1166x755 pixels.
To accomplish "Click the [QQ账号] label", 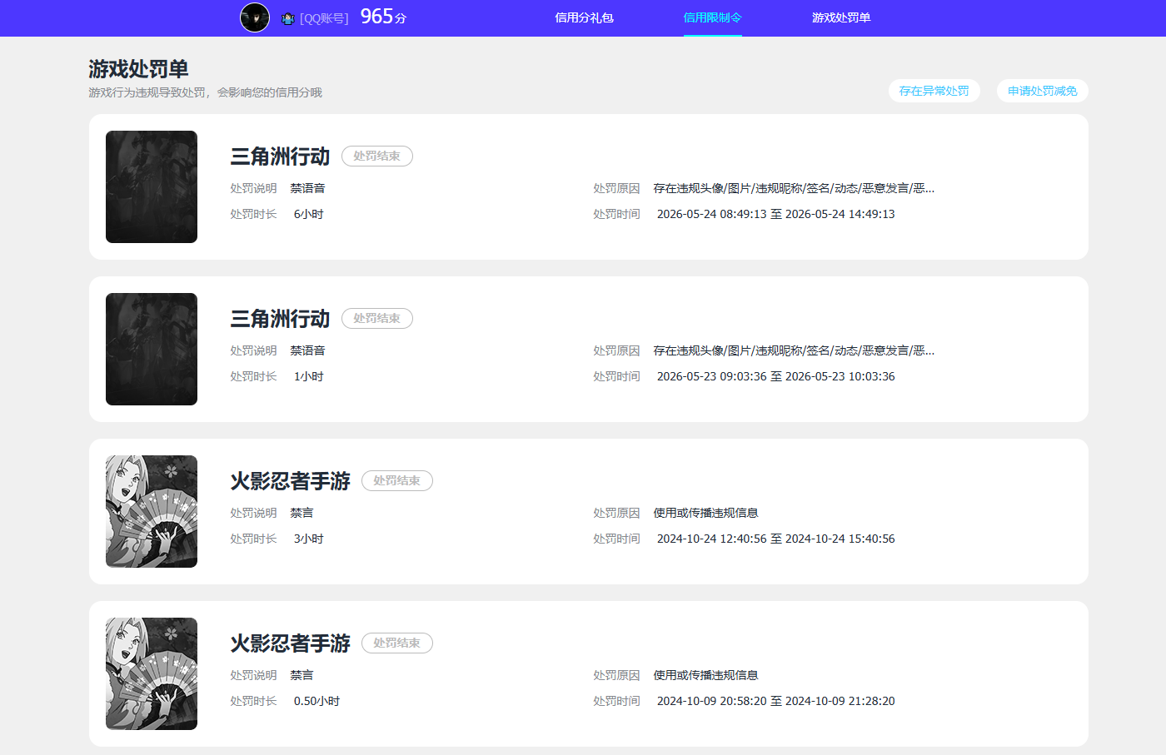I will tap(324, 18).
